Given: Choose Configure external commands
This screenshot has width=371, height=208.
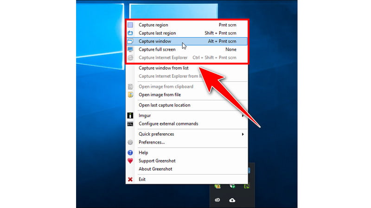Looking at the screenshot, I should click(x=168, y=124).
